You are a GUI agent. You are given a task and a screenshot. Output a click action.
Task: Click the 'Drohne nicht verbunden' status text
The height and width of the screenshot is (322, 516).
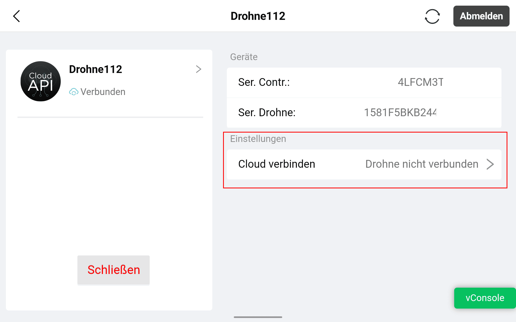click(422, 164)
